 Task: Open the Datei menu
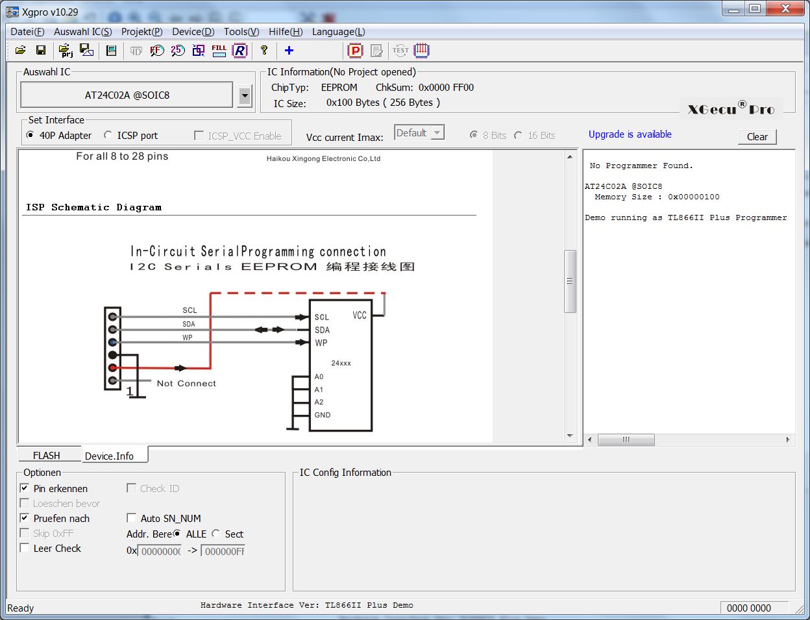pyautogui.click(x=27, y=31)
